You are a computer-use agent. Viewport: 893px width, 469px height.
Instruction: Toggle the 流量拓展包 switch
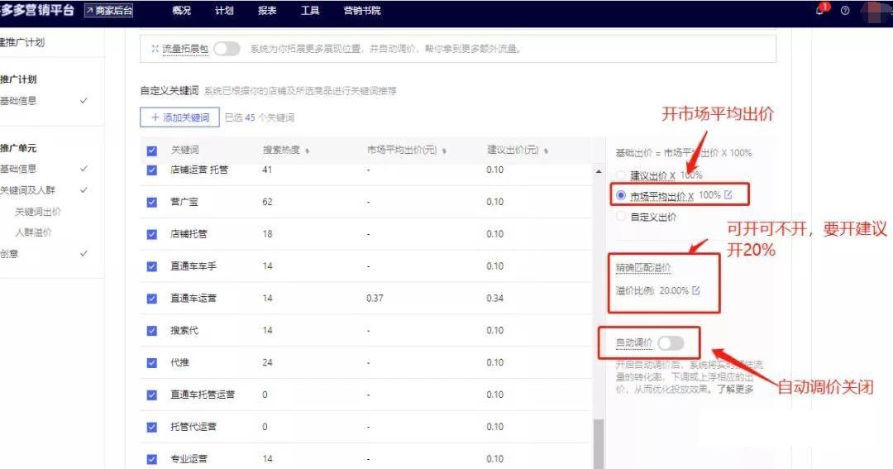pyautogui.click(x=227, y=49)
